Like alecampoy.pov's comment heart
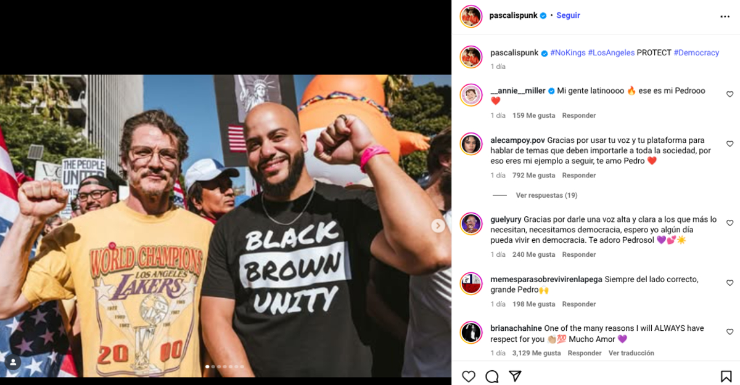The height and width of the screenshot is (385, 740). coord(730,144)
